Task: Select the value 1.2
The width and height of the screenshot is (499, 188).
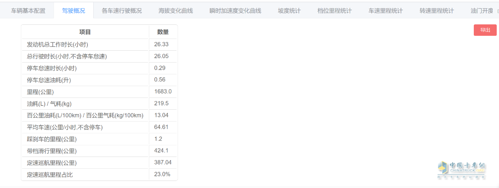Action: pos(158,138)
